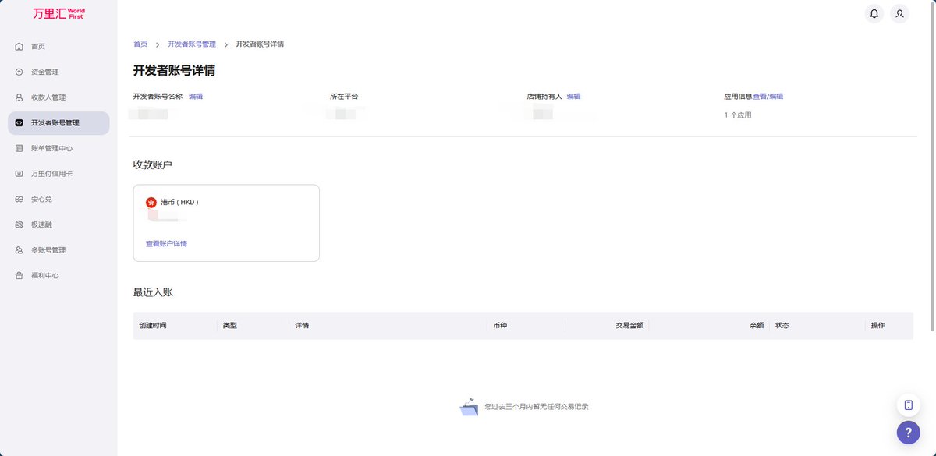
Task: Click the 资金管理 sidebar icon
Action: click(x=19, y=72)
